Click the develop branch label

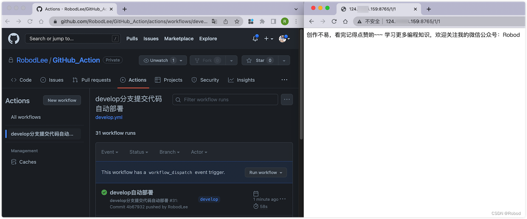coord(209,199)
